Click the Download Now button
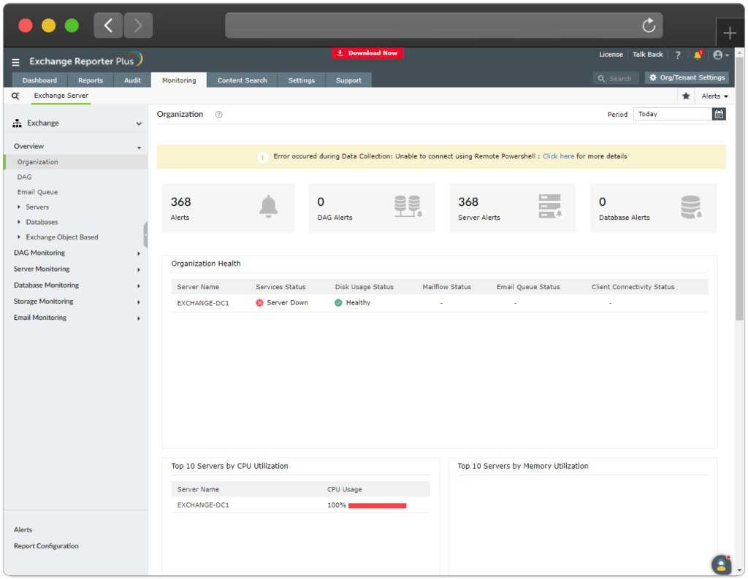Screen dimensions: 748x579 click(367, 53)
